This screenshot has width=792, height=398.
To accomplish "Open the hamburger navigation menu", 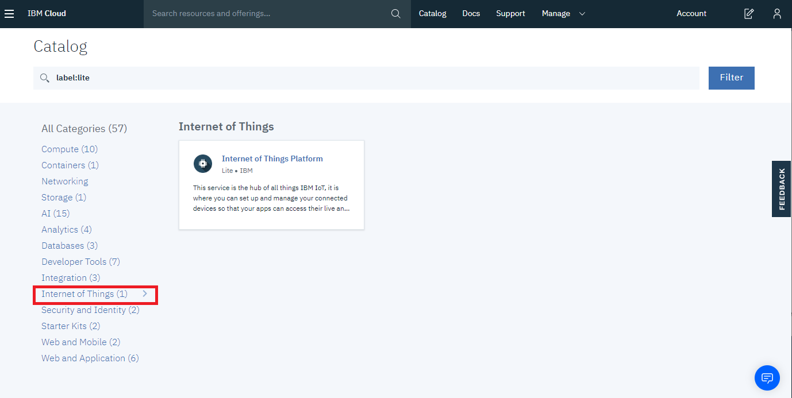I will pos(9,13).
